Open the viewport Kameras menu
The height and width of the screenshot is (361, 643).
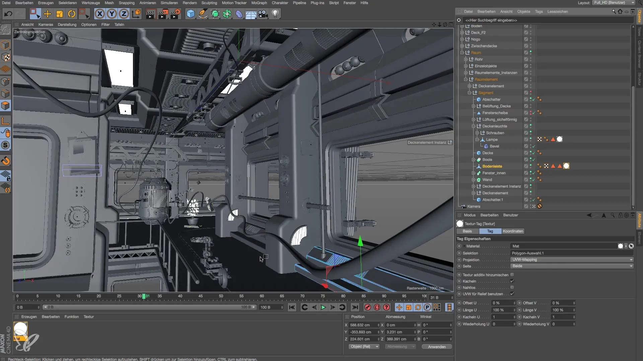pos(46,24)
